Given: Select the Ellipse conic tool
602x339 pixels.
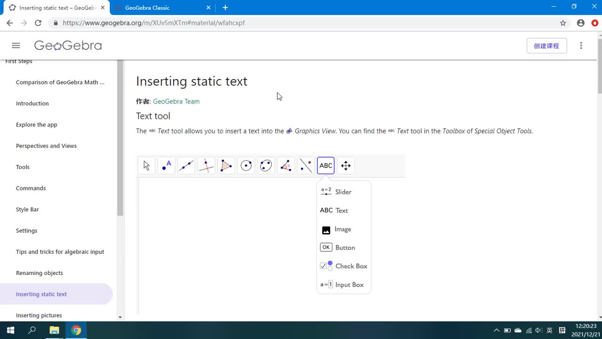Looking at the screenshot, I should 266,166.
